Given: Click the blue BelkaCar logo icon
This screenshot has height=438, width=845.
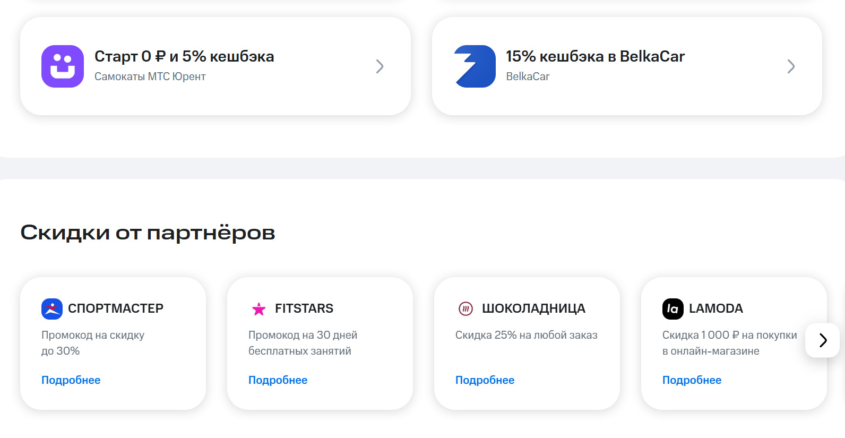Looking at the screenshot, I should coord(475,66).
